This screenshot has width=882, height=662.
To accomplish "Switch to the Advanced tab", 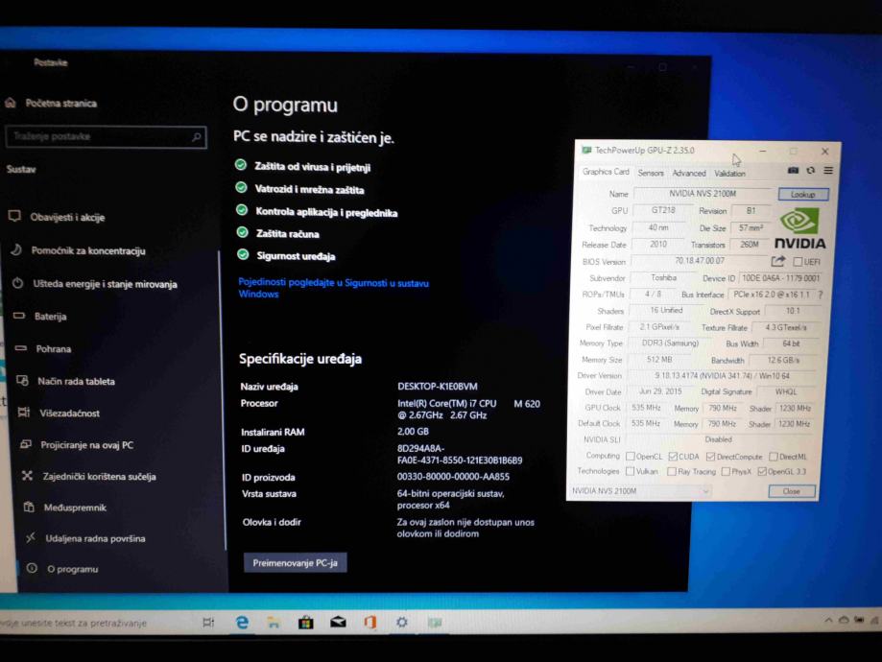I will 689,174.
